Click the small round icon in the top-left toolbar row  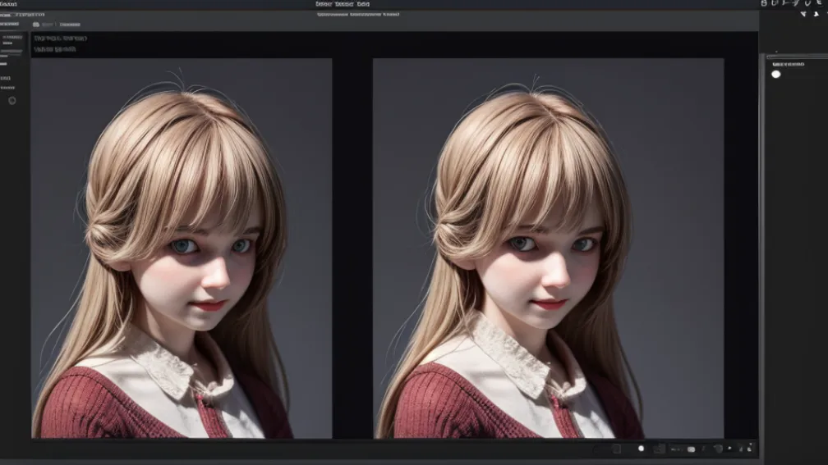(x=36, y=25)
